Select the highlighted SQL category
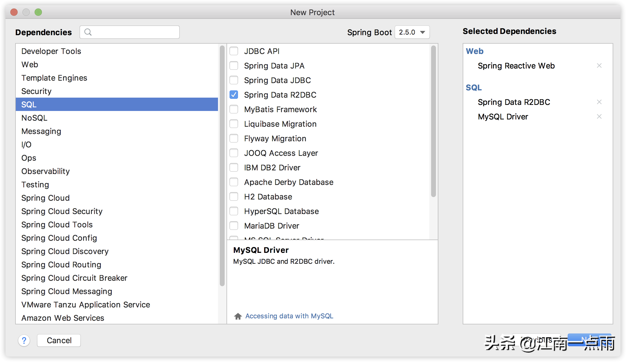626x362 pixels. point(117,104)
